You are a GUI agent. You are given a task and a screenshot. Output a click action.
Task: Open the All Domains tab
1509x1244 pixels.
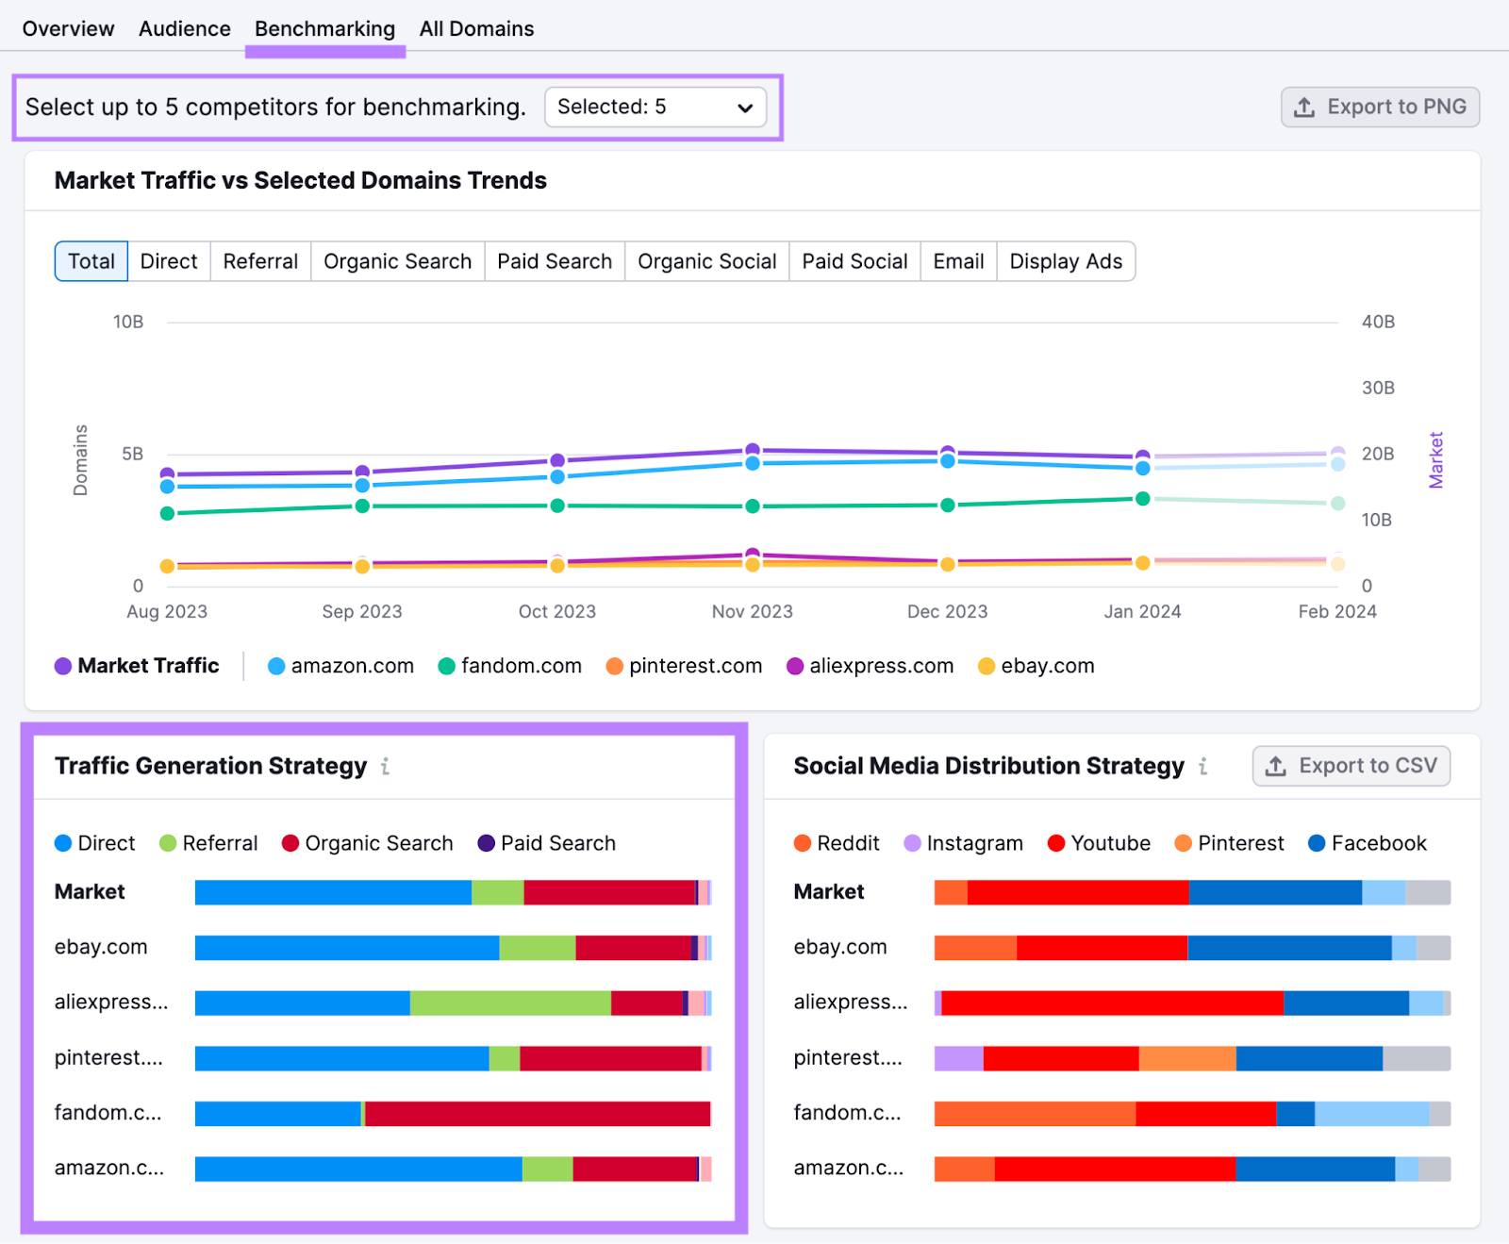coord(476,28)
